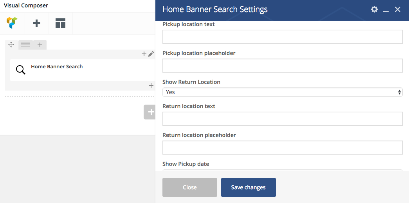The image size is (409, 203).
Task: Focus the Pickup location text field
Action: click(282, 37)
